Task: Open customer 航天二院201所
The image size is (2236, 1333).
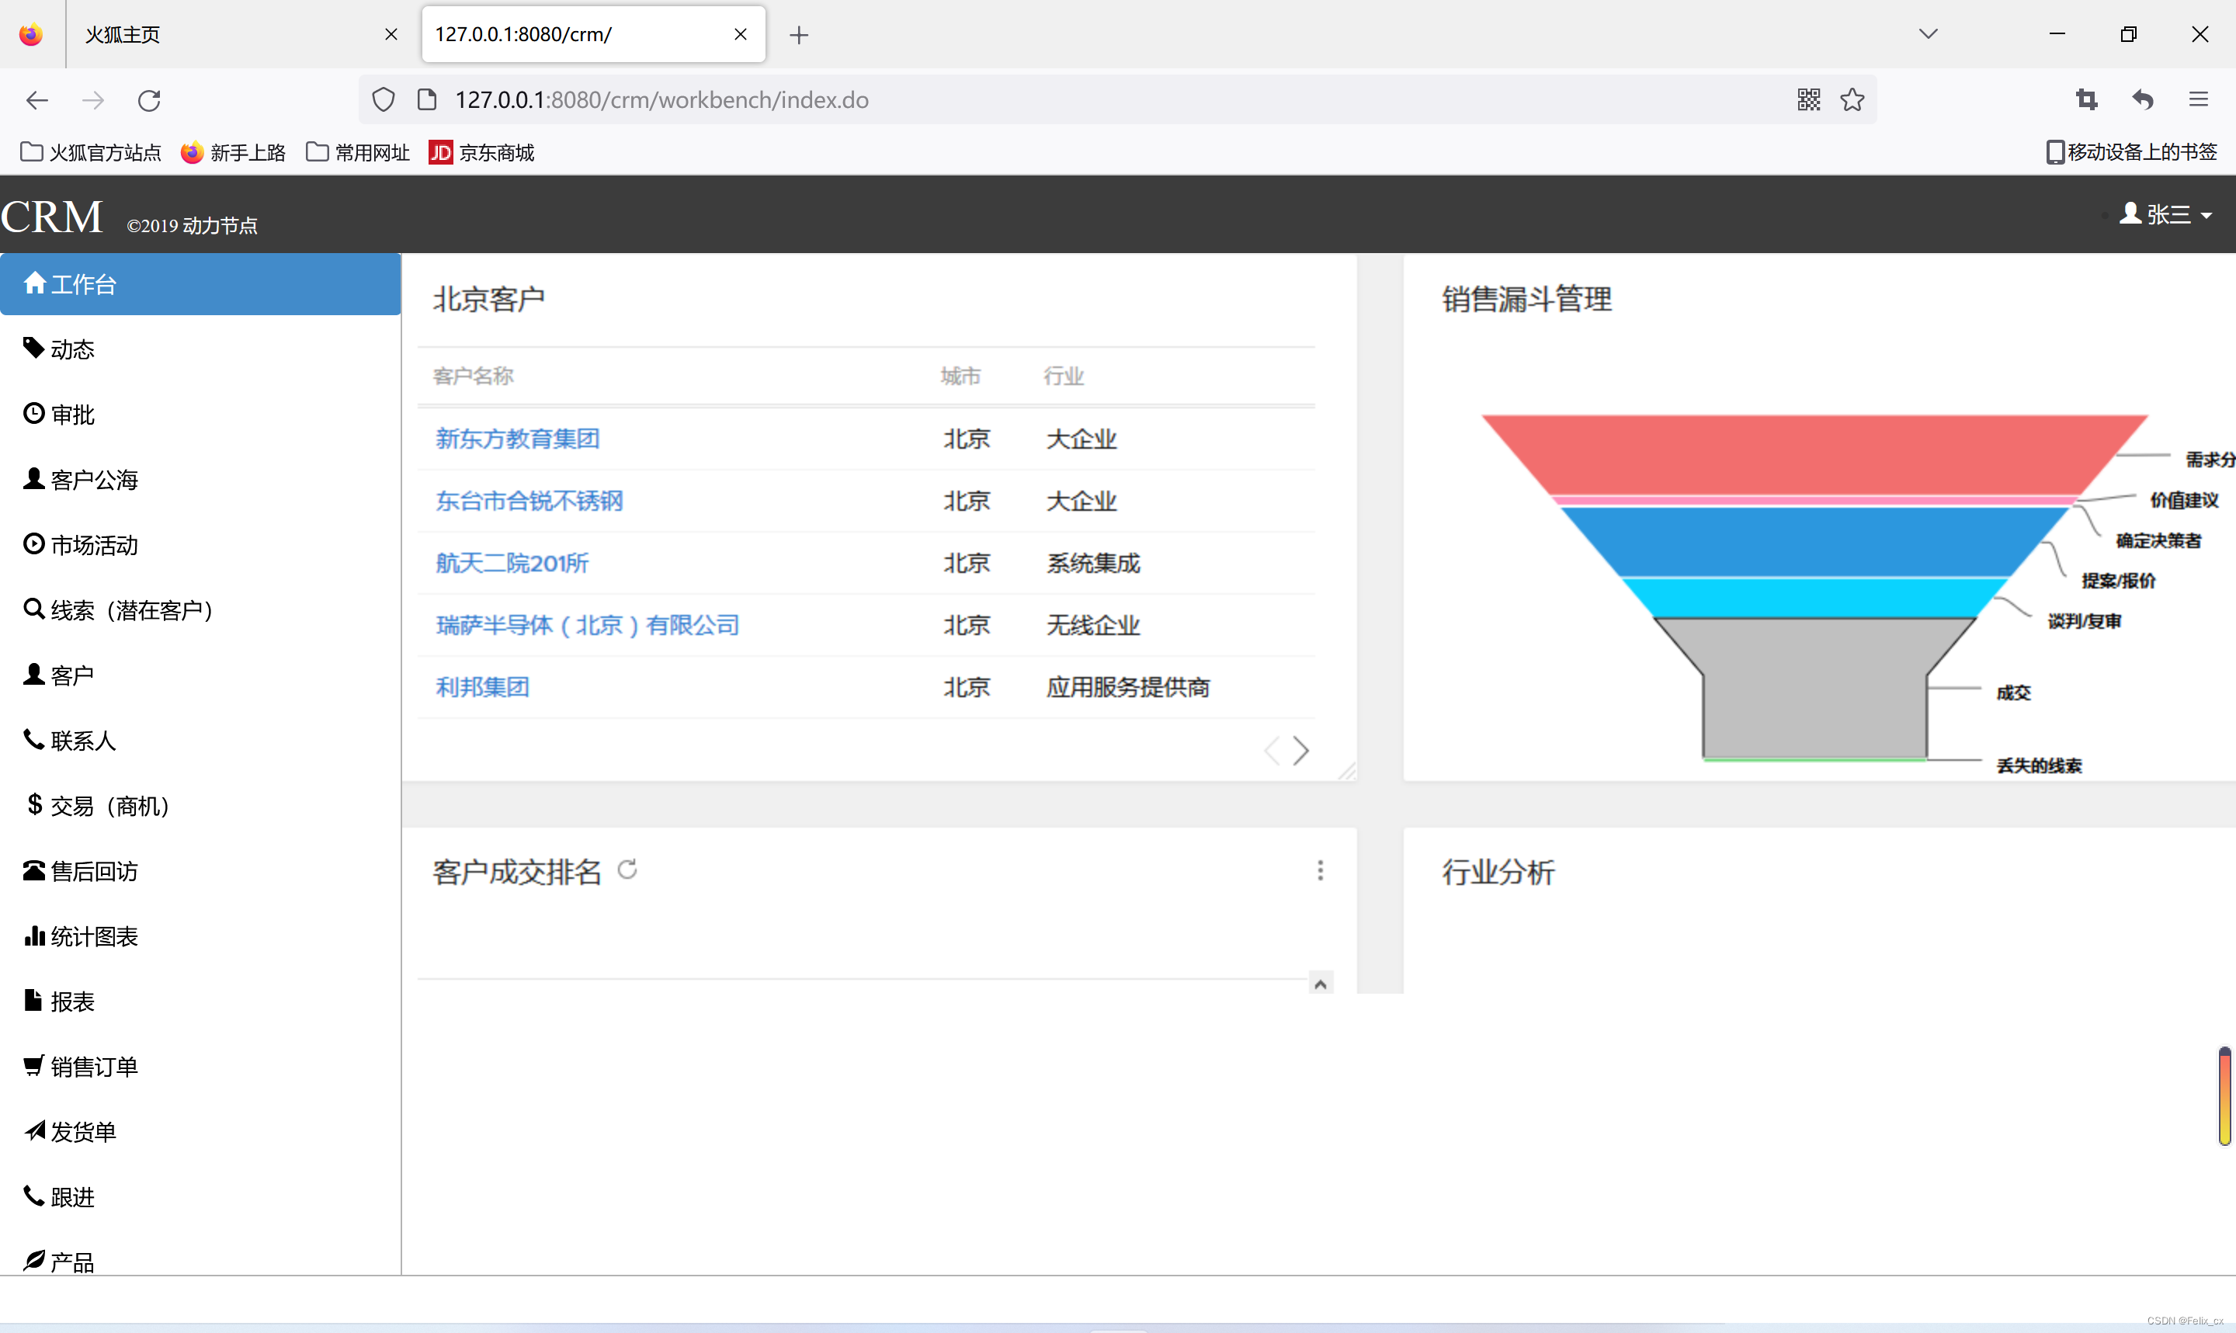Action: (512, 563)
